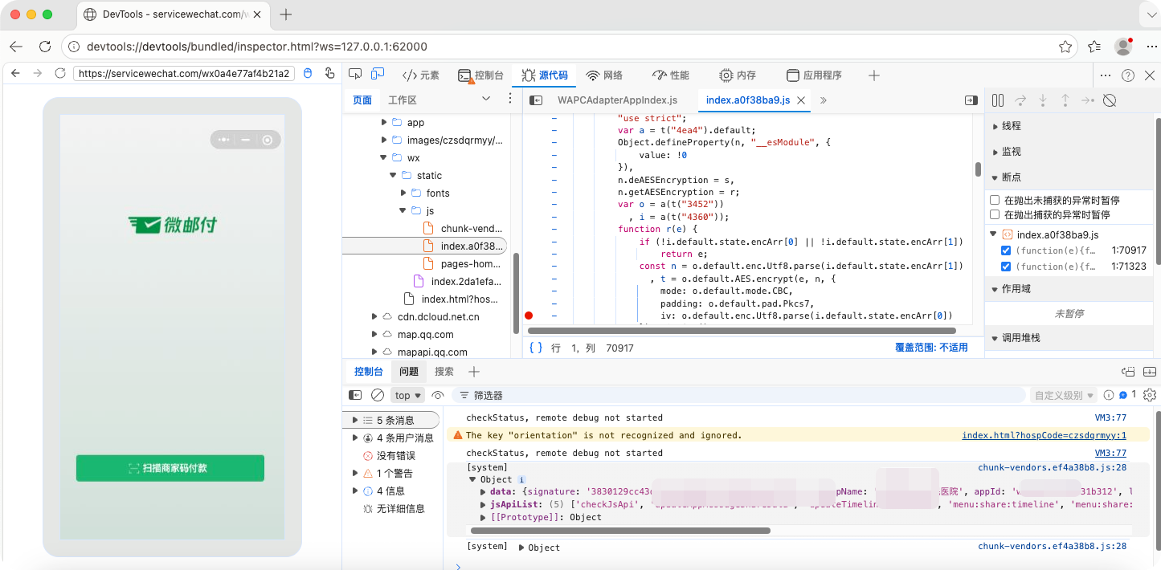Click the code editor horizontal scrollbar
This screenshot has height=570, width=1161.
[742, 331]
